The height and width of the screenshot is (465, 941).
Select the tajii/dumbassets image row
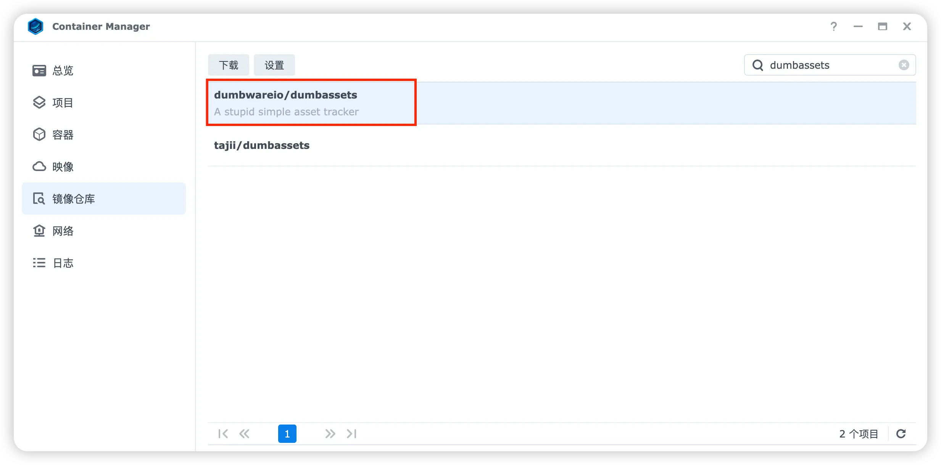[x=562, y=145]
